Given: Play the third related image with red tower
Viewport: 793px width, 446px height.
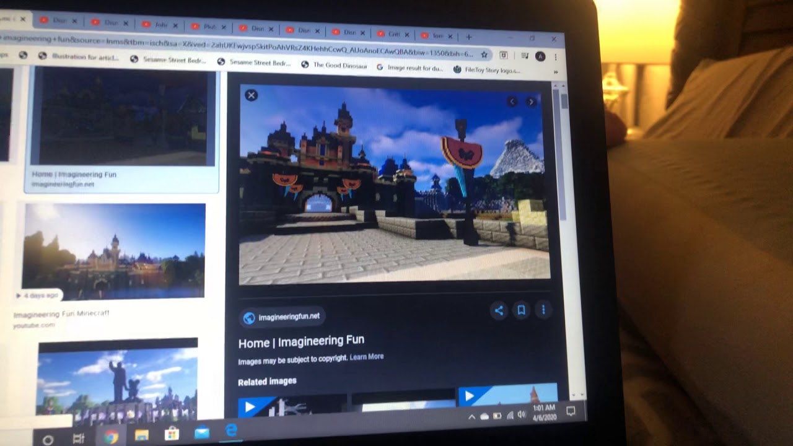Looking at the screenshot, I should click(507, 394).
